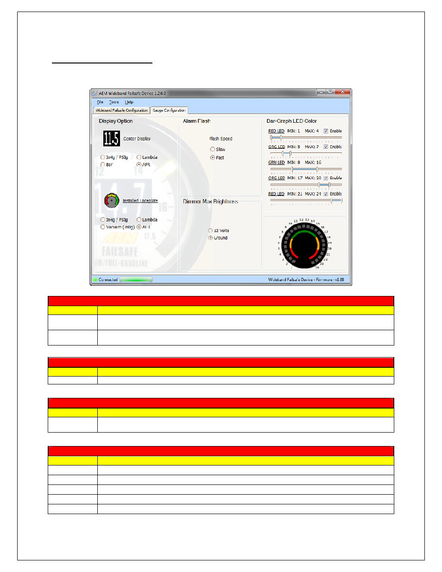Viewport: 442px width, 572px height.
Task: Click the RED LED MIN 1 range slider
Action: tap(306, 138)
